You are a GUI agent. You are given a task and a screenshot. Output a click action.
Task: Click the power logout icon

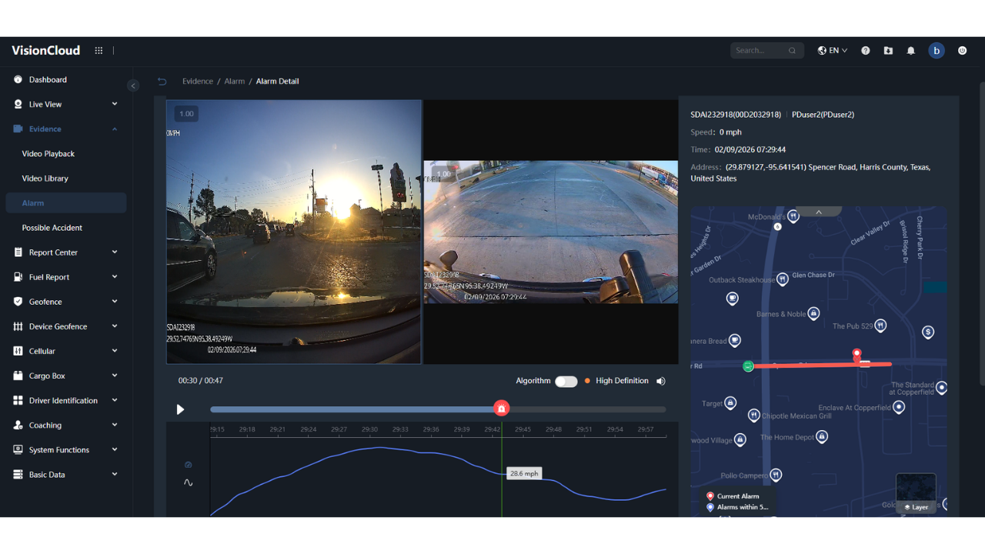(962, 51)
